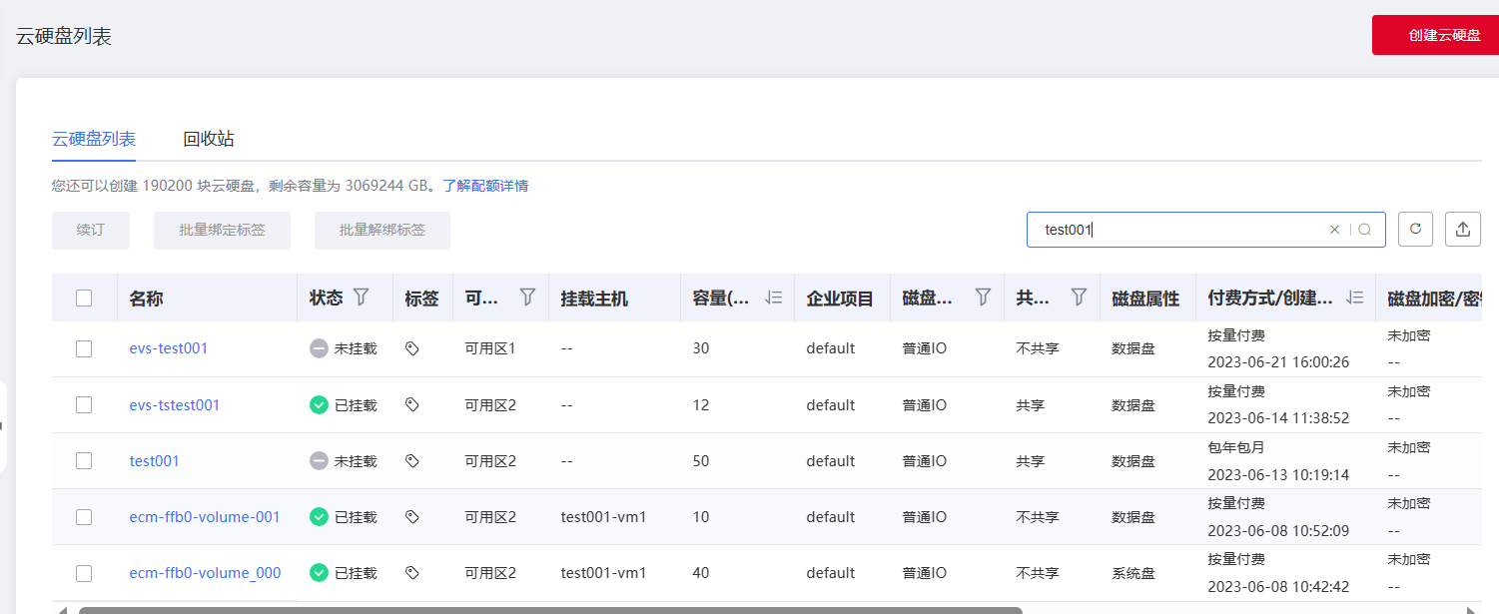Export the list with the upload icon
This screenshot has width=1499, height=614.
[x=1463, y=229]
